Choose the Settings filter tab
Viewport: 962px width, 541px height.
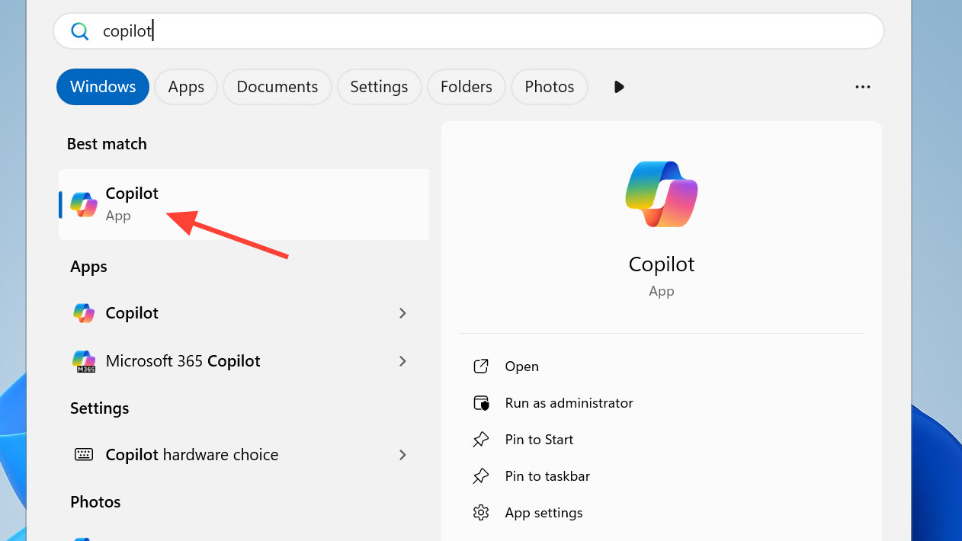[x=379, y=87]
